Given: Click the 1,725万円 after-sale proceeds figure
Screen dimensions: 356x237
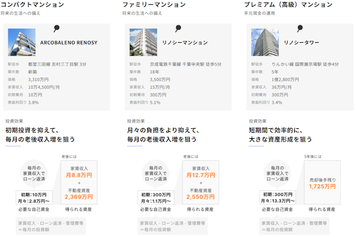Looking at the screenshot, I should pyautogui.click(x=322, y=186).
